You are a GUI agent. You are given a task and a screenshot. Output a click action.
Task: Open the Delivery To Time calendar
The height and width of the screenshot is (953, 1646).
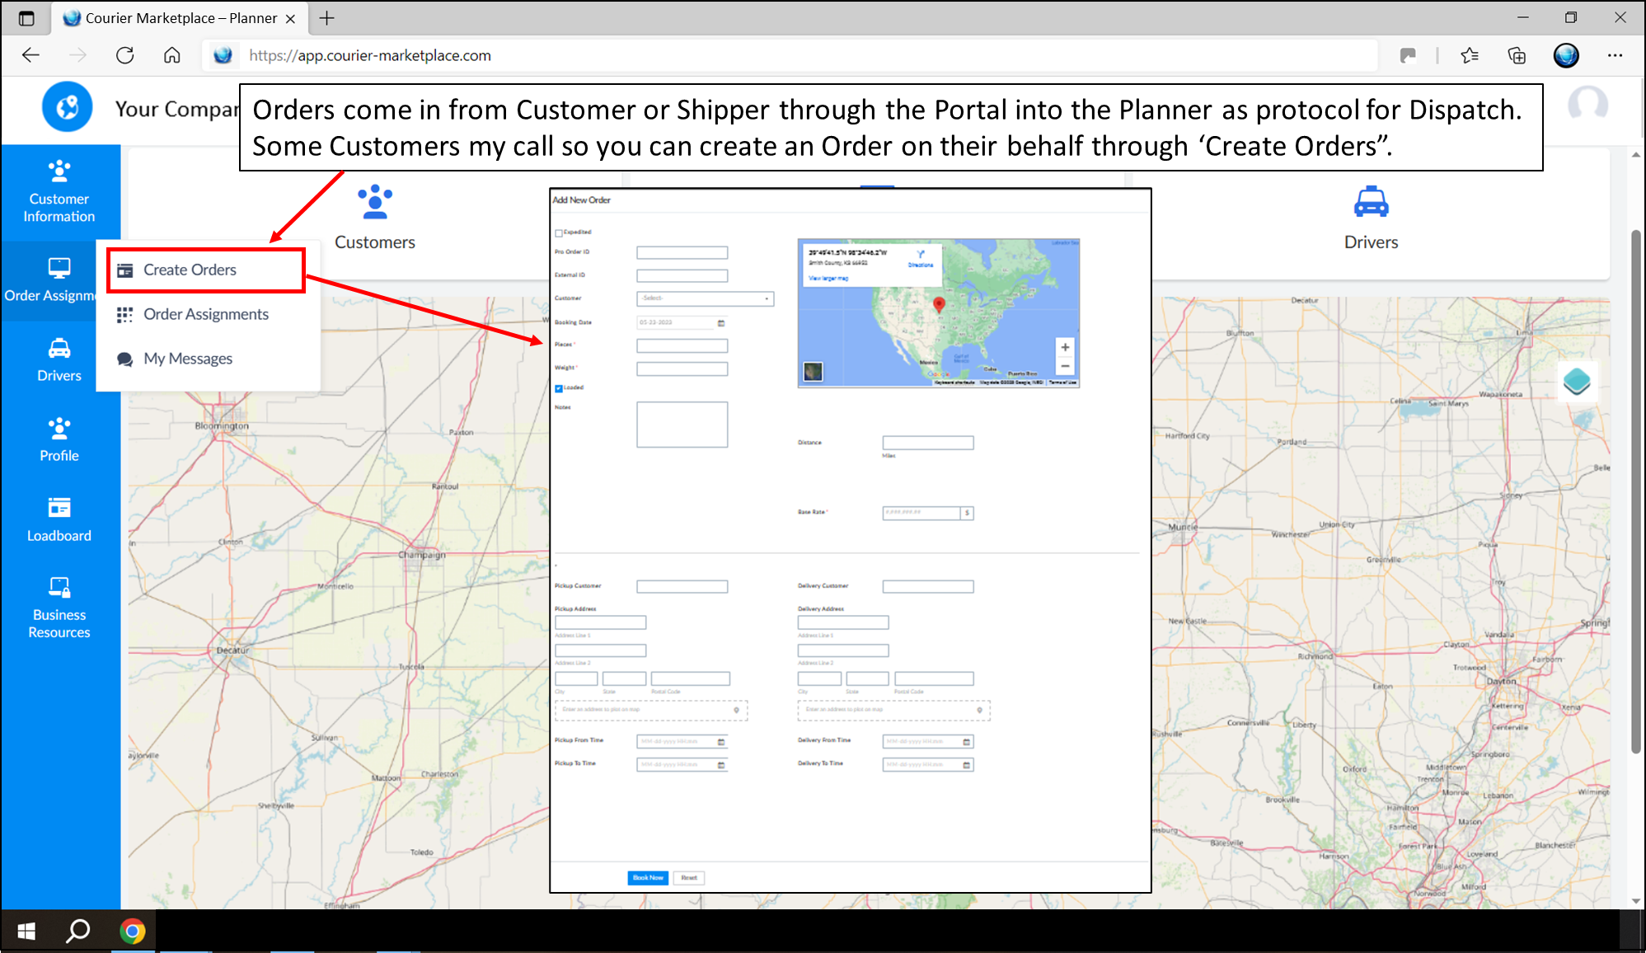[x=967, y=765]
